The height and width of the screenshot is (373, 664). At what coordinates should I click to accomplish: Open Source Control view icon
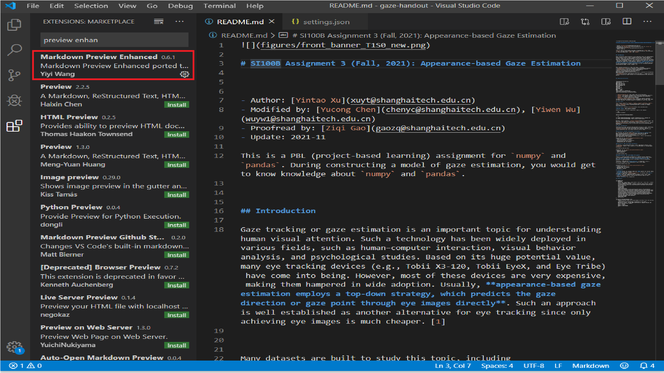[x=14, y=75]
